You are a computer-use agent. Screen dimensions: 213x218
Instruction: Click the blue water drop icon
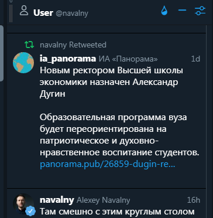click(164, 11)
